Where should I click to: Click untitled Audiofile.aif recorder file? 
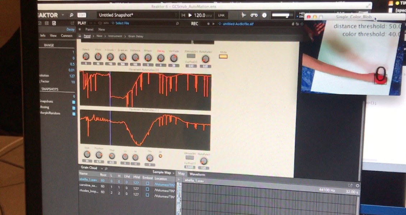(x=238, y=24)
